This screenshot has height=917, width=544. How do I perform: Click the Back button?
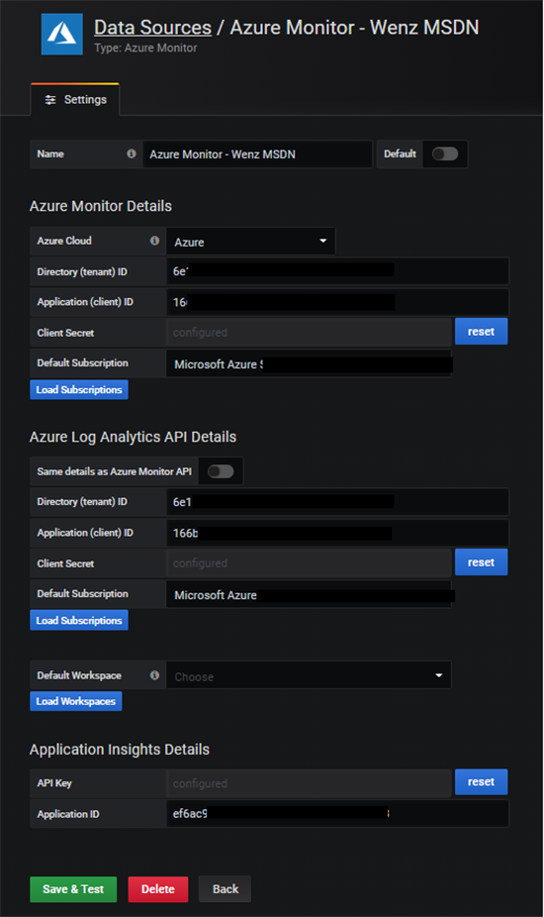pyautogui.click(x=225, y=889)
